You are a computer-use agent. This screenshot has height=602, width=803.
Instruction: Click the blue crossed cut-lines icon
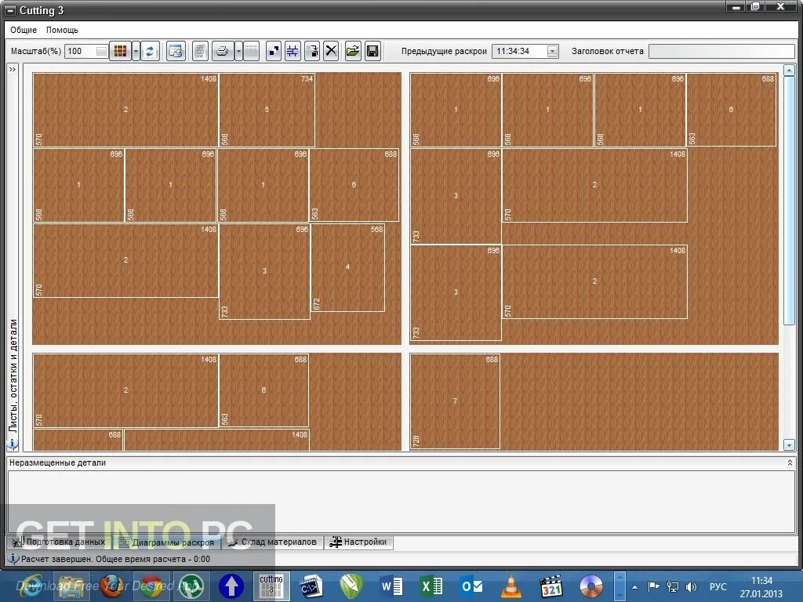click(292, 51)
